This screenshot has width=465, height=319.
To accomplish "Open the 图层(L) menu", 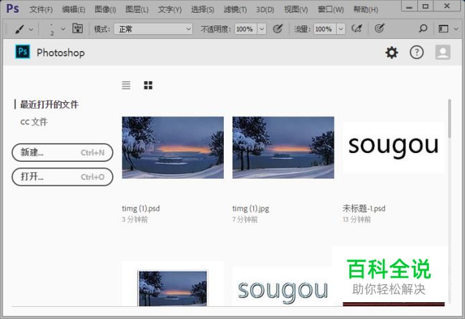I will 137,9.
